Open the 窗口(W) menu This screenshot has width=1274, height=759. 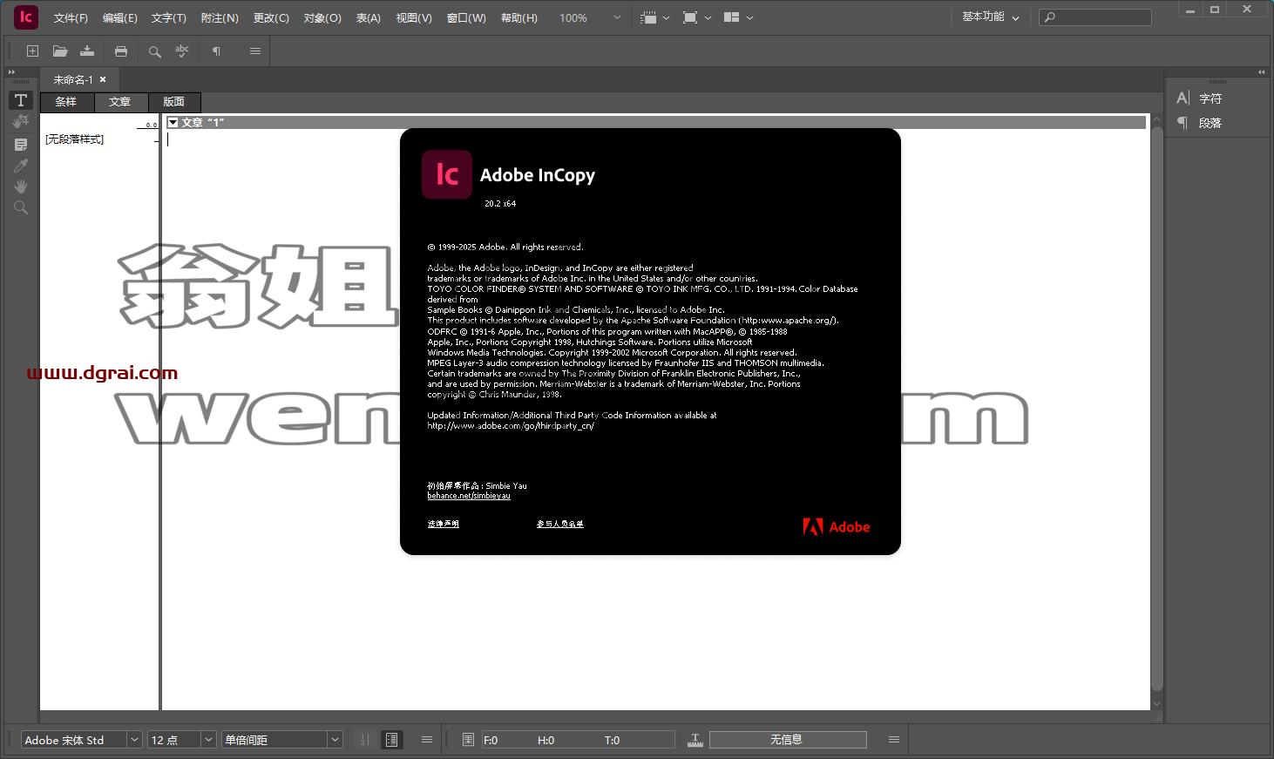pyautogui.click(x=466, y=17)
